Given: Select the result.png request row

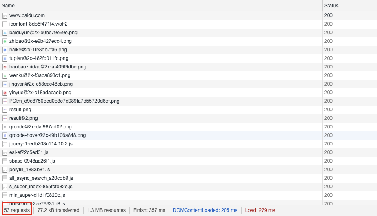Looking at the screenshot, I should (x=188, y=110).
